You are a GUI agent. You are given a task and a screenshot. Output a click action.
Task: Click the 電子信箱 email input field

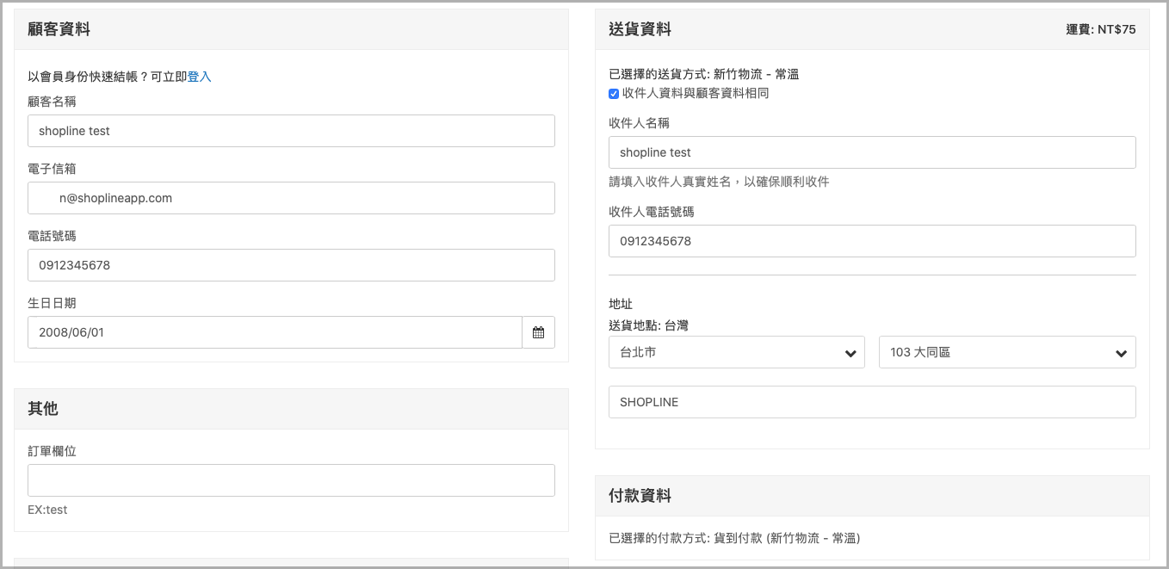(x=291, y=198)
